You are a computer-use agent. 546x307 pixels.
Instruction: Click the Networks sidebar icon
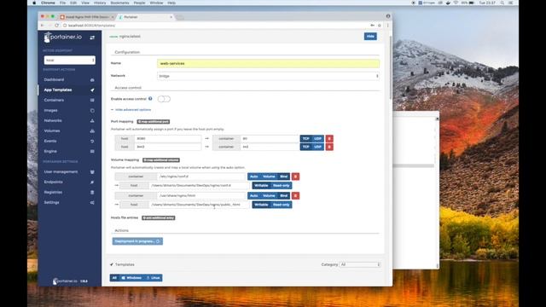(92, 121)
